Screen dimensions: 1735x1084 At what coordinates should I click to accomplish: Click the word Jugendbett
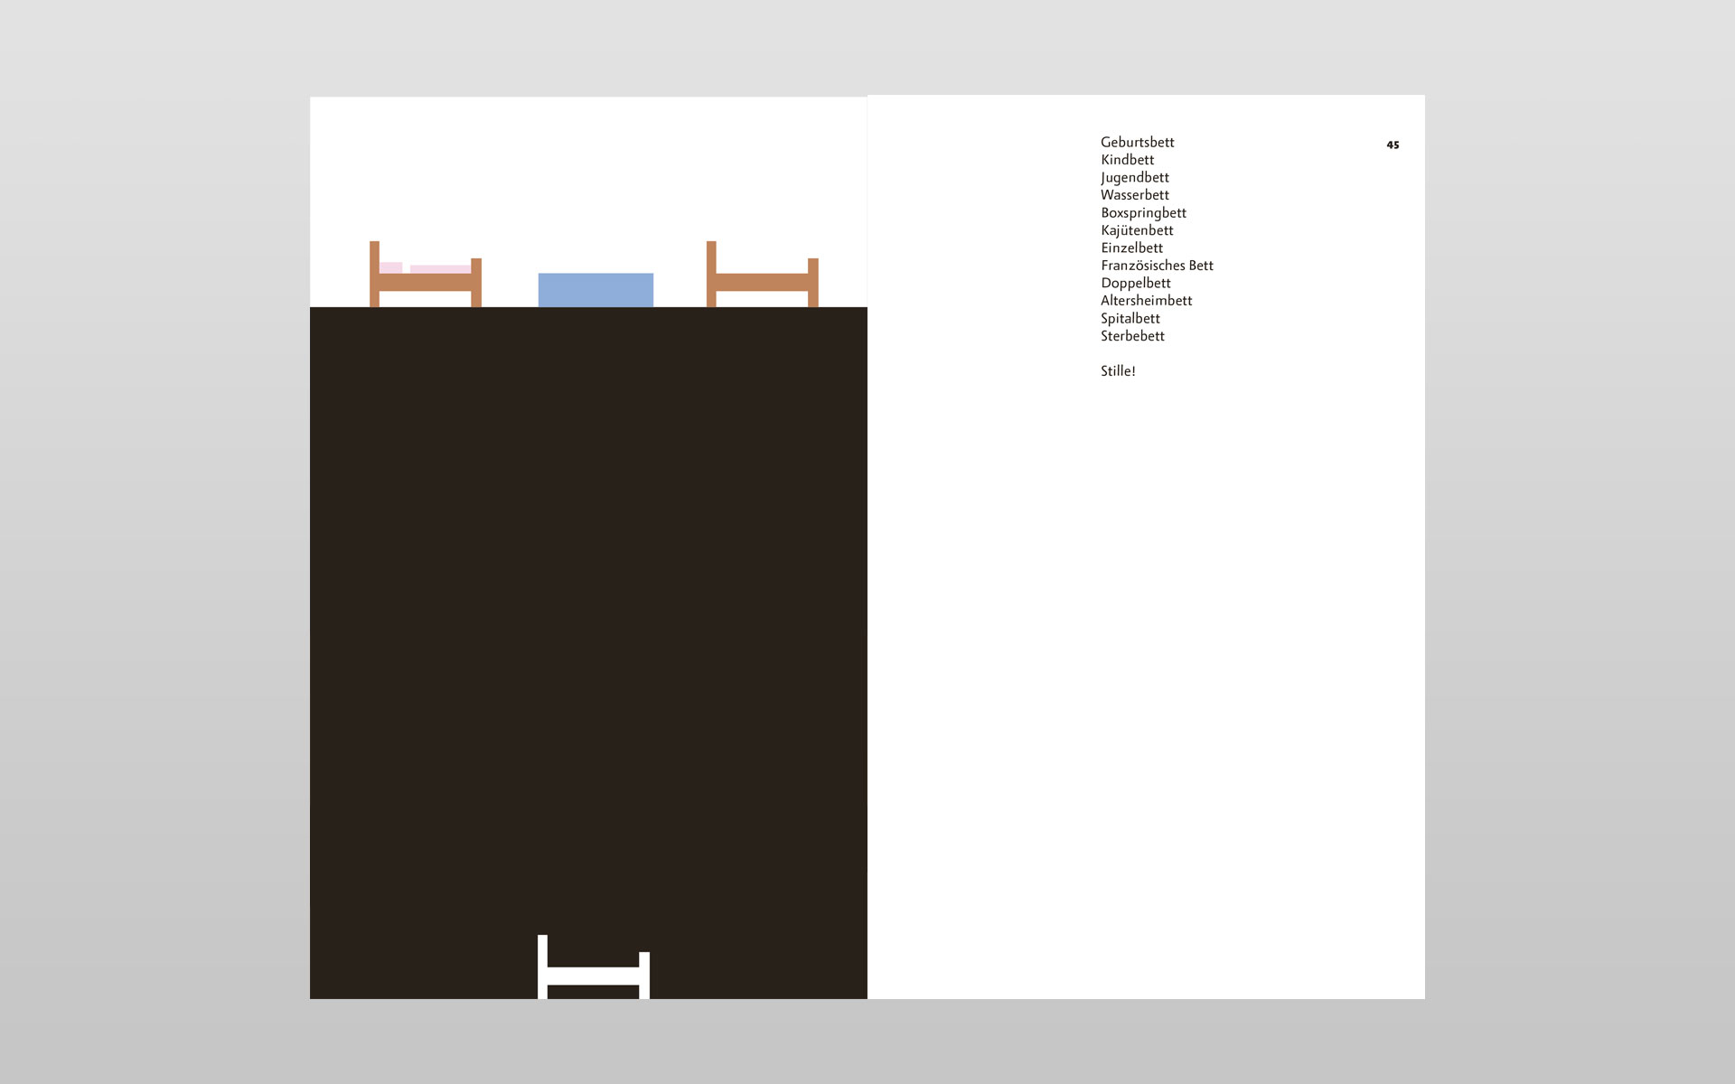(x=1134, y=177)
